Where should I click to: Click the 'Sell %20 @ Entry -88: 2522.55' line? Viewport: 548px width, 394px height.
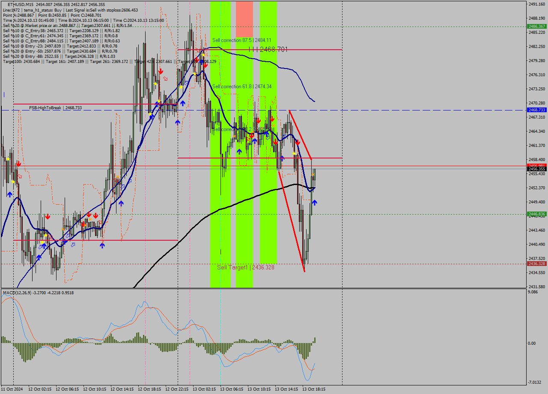click(59, 56)
